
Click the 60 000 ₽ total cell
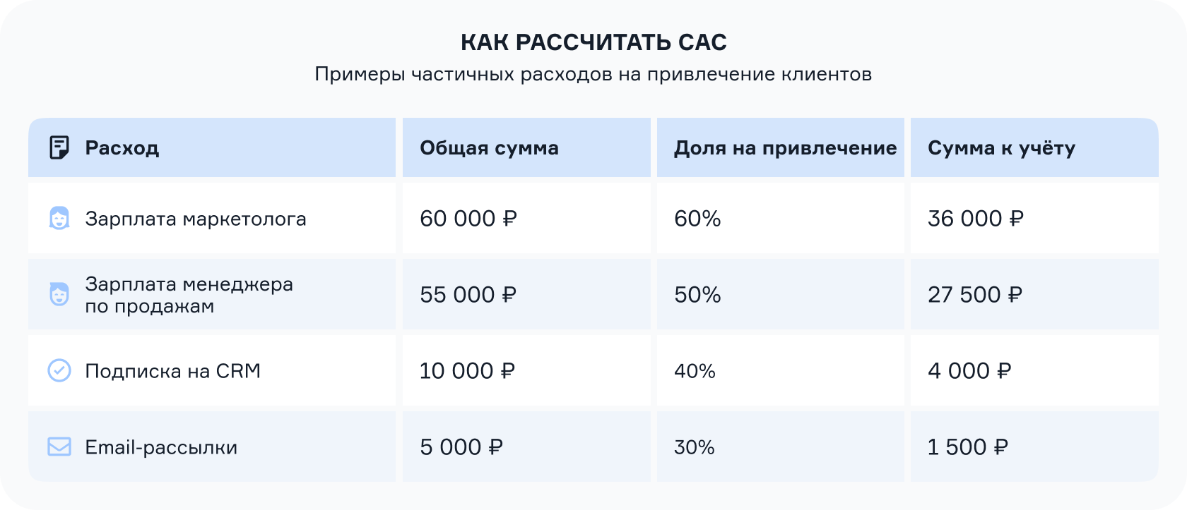tap(468, 219)
